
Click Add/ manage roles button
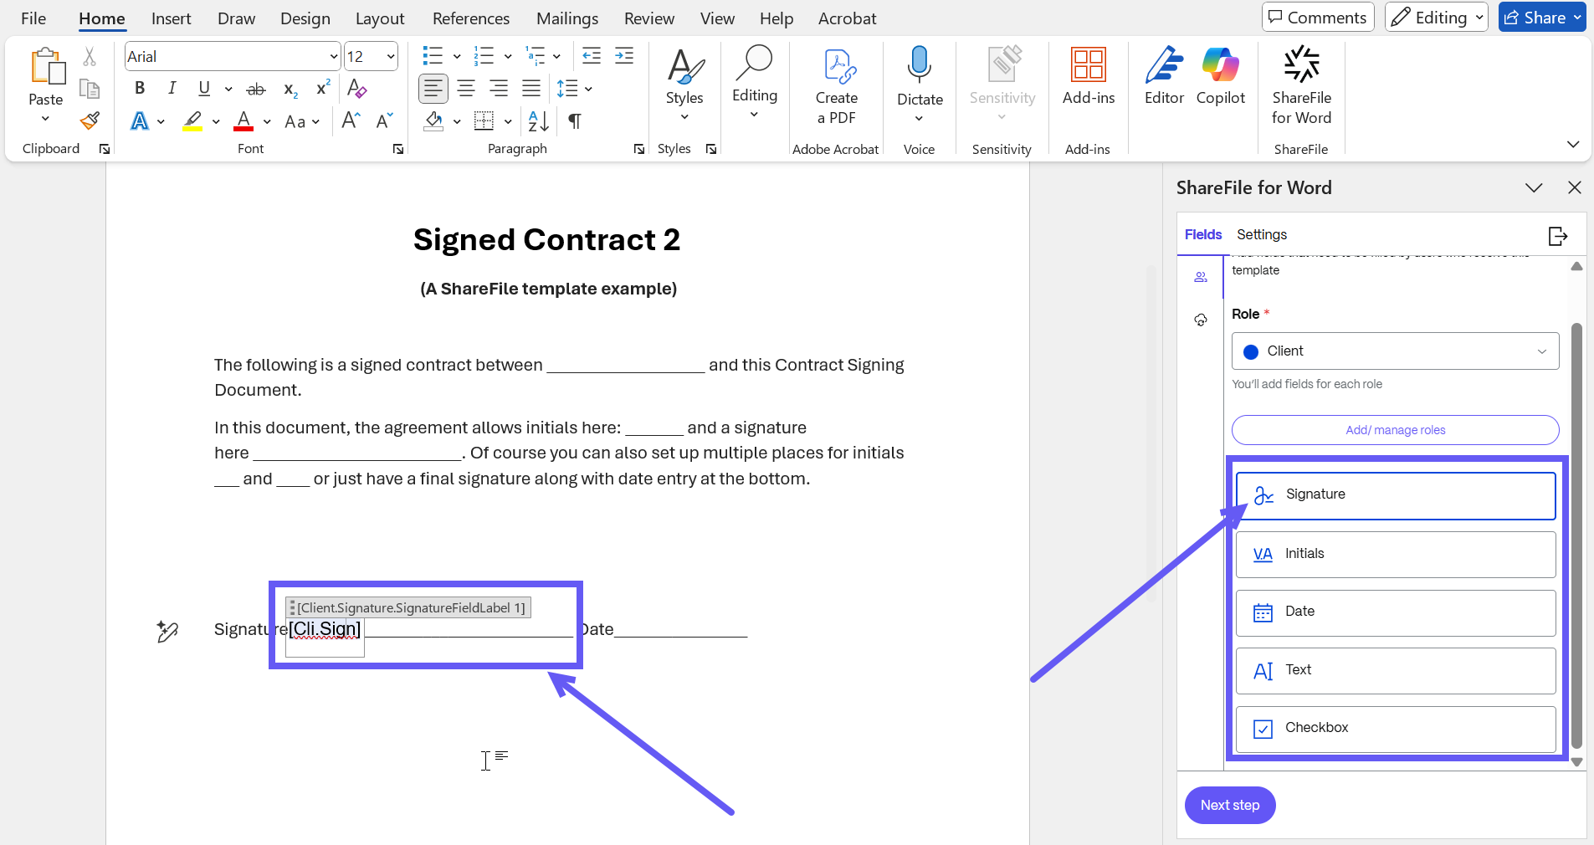pyautogui.click(x=1395, y=430)
